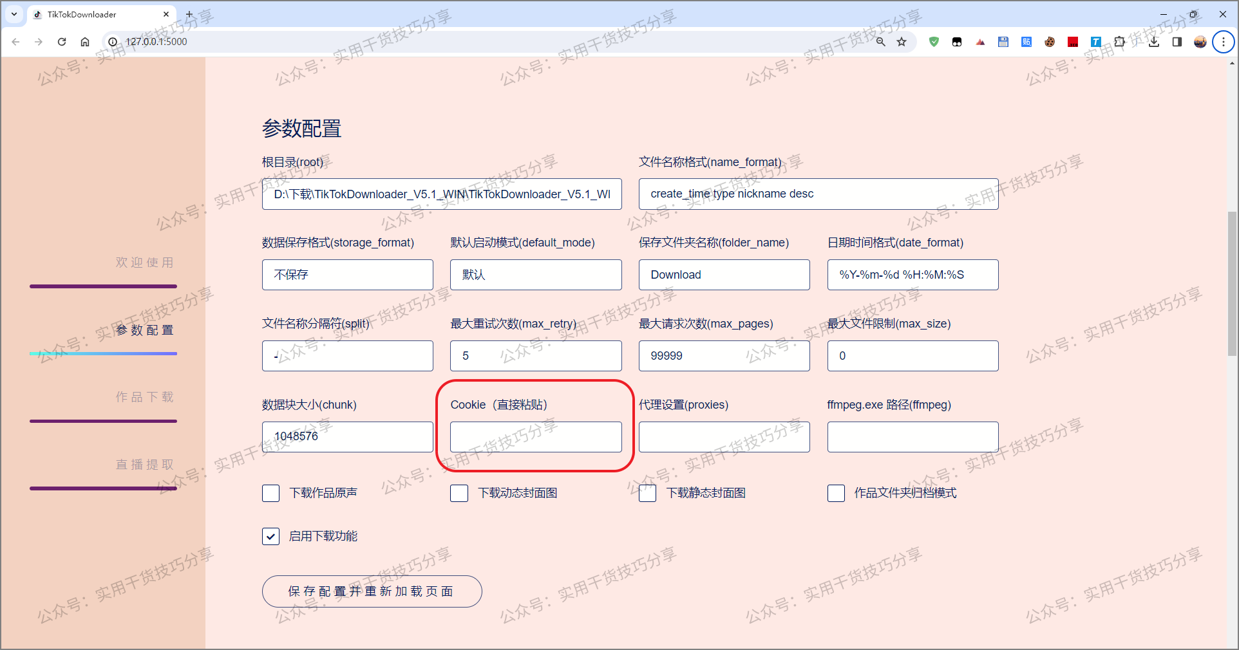
Task: Open the 数据保存格式(storage_format) field
Action: (347, 275)
